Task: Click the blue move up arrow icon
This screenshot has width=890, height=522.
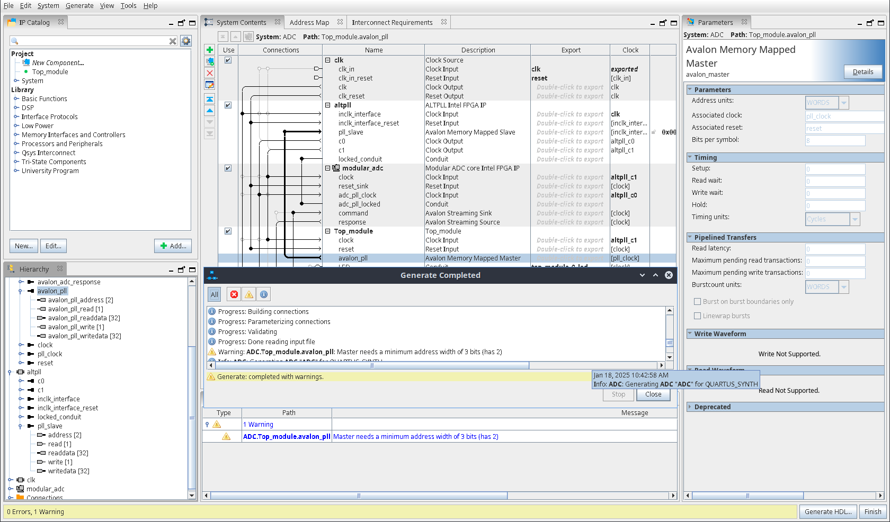Action: (x=210, y=111)
